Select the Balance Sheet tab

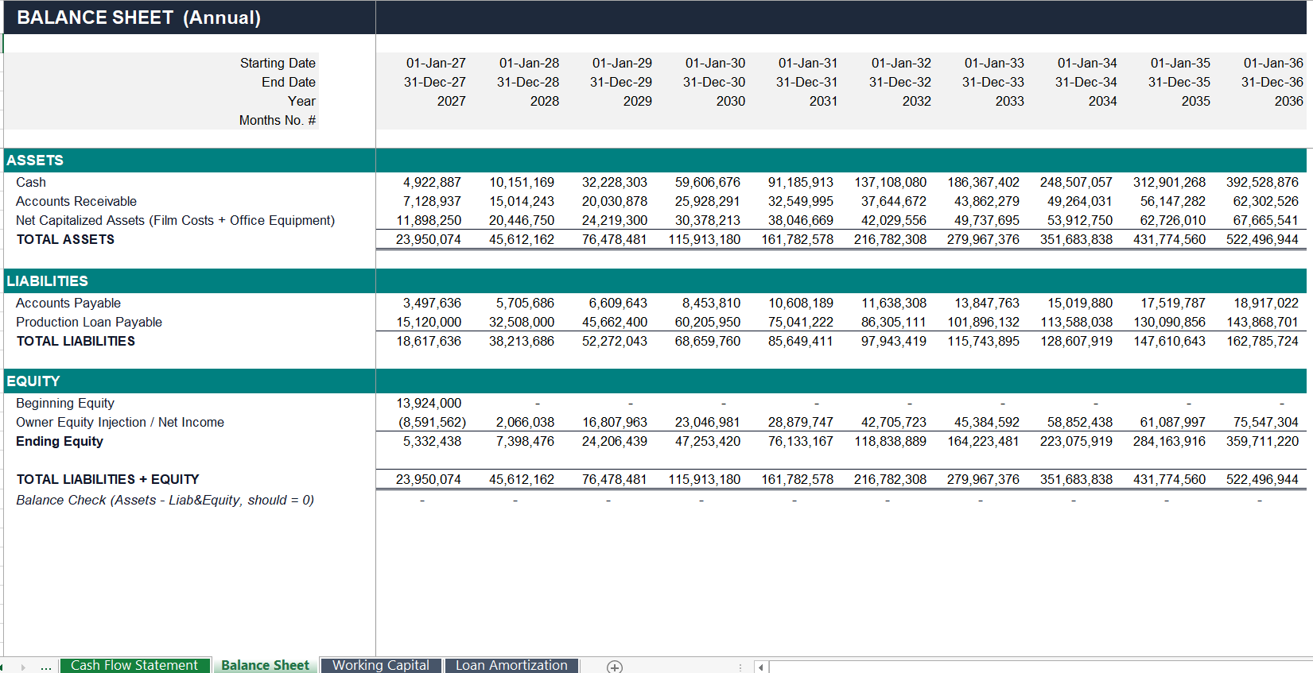[265, 666]
